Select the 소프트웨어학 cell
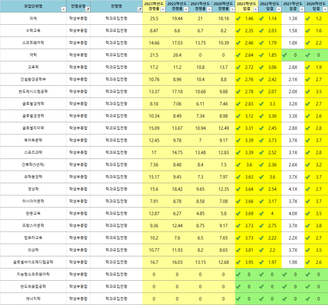Image resolution: width=328 pixels, height=305 pixels. 33,43
